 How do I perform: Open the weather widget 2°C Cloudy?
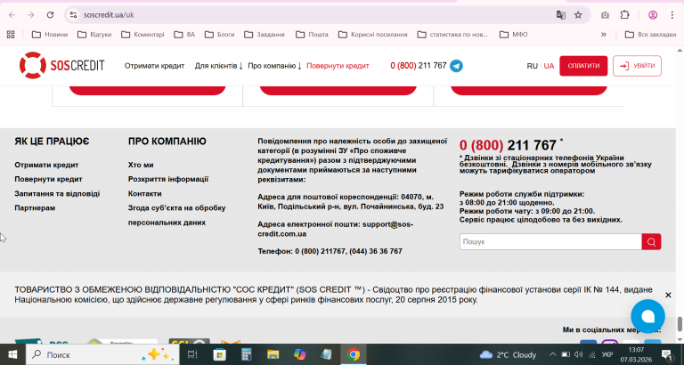(x=508, y=354)
